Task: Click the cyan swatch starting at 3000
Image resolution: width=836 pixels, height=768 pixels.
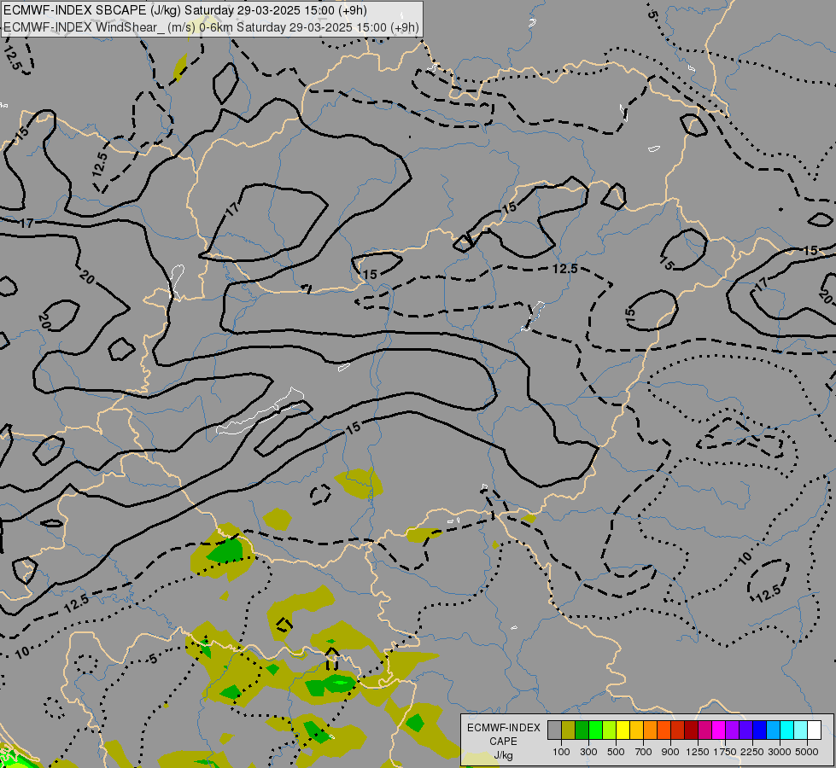Action: coord(786,730)
